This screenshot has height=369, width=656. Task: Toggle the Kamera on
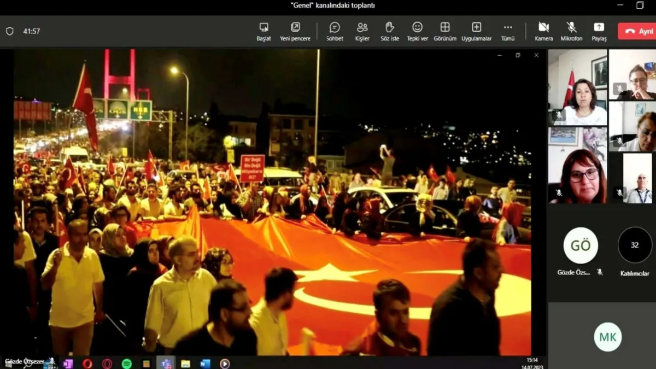[543, 31]
